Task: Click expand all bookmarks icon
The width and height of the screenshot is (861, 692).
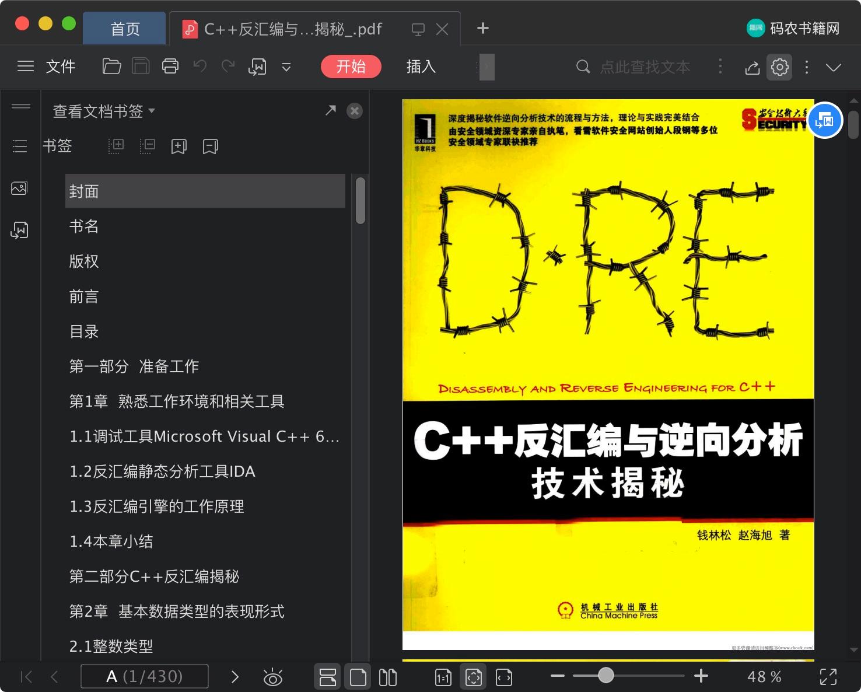Action: 116,146
